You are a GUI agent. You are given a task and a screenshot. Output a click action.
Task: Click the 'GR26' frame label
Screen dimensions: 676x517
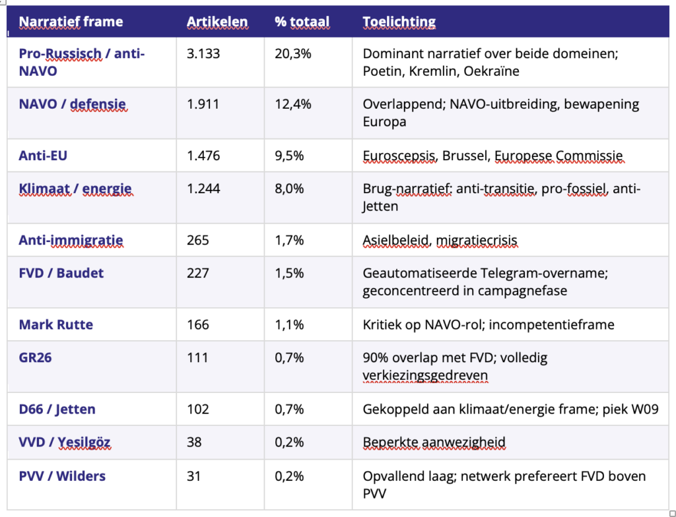coord(36,357)
